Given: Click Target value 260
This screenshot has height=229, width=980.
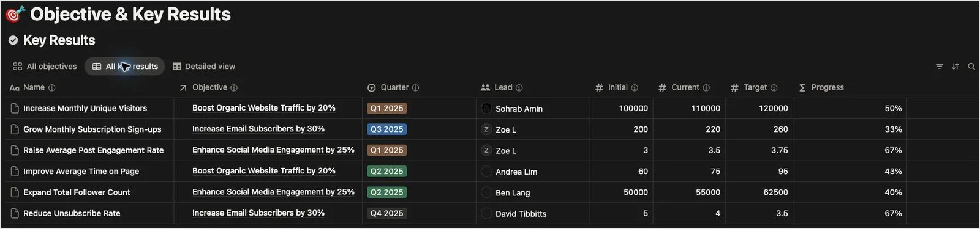Looking at the screenshot, I should [x=781, y=129].
